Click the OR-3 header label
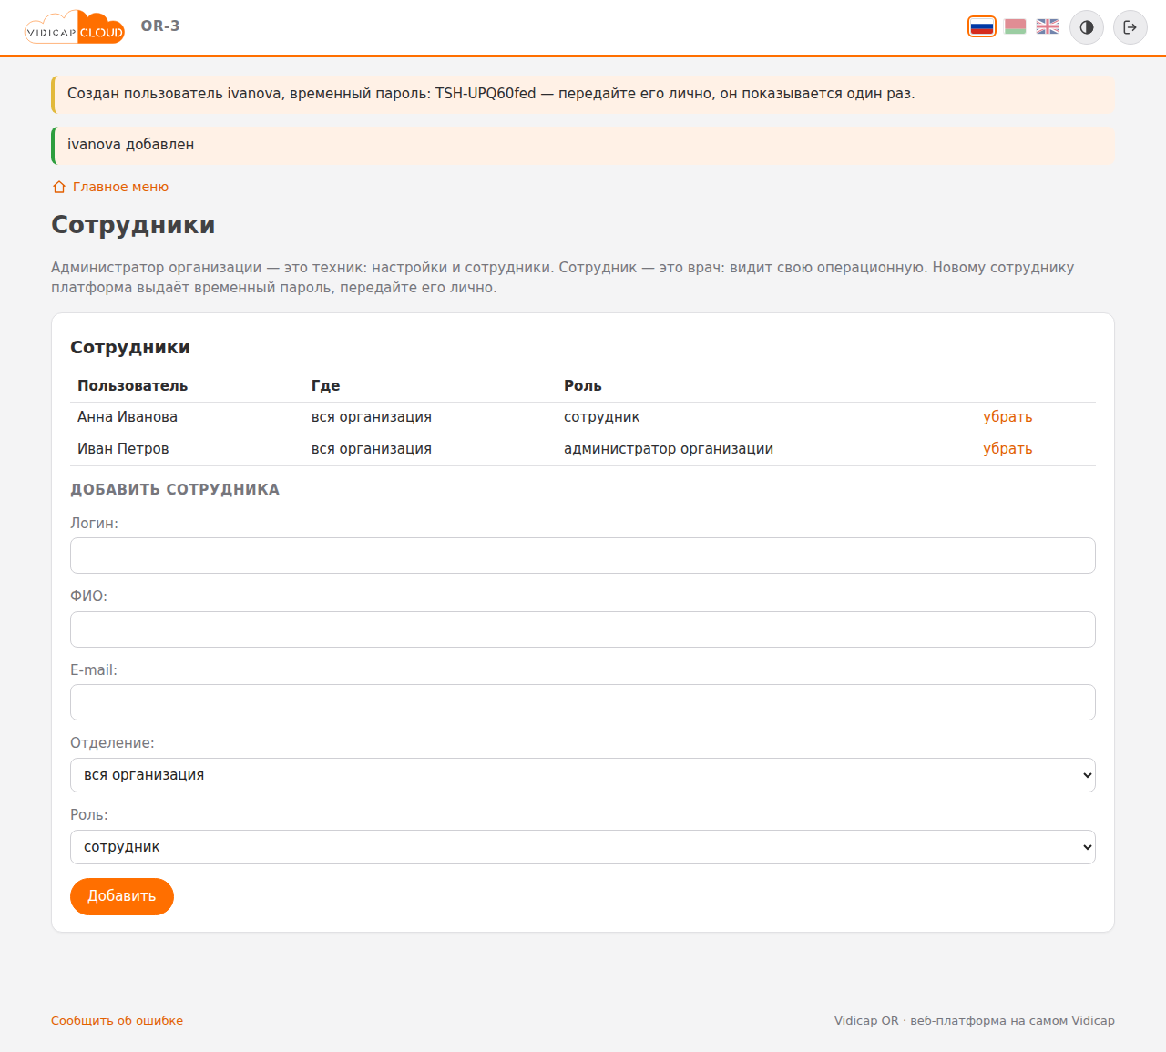 pos(160,26)
